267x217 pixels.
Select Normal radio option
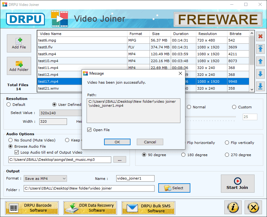pos(196,107)
